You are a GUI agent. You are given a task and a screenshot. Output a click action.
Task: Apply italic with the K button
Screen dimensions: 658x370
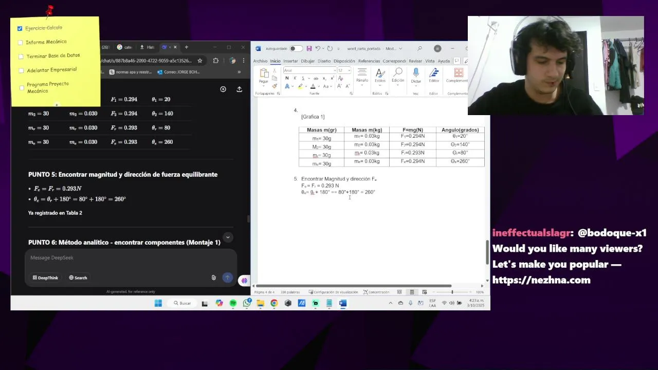295,78
